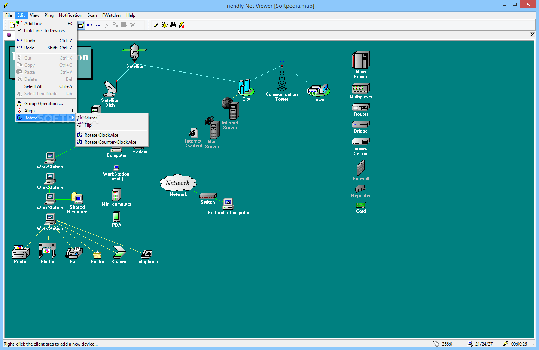Select the Telephone device icon
This screenshot has height=350, width=539.
[147, 254]
